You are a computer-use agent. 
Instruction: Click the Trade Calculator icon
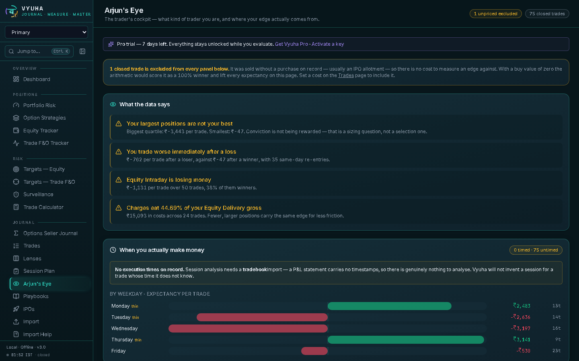(x=16, y=207)
